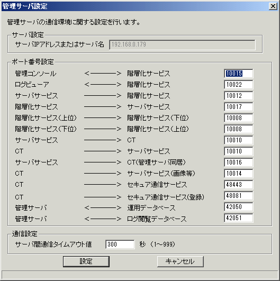The width and height of the screenshot is (280, 281).
Task: Select the CT(管理サーバ同居) port field 10016
Action: pyautogui.click(x=238, y=162)
